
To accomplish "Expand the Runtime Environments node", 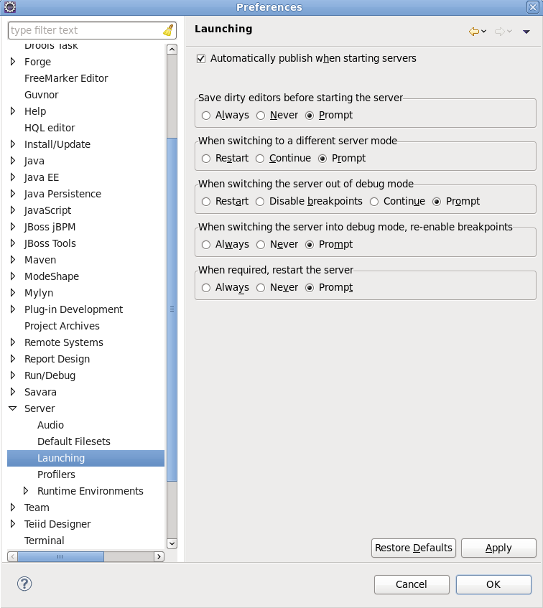I will point(26,491).
